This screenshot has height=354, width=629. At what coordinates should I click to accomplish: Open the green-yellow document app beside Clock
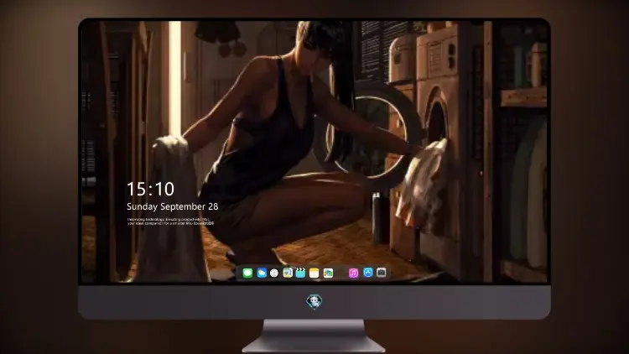pos(288,273)
